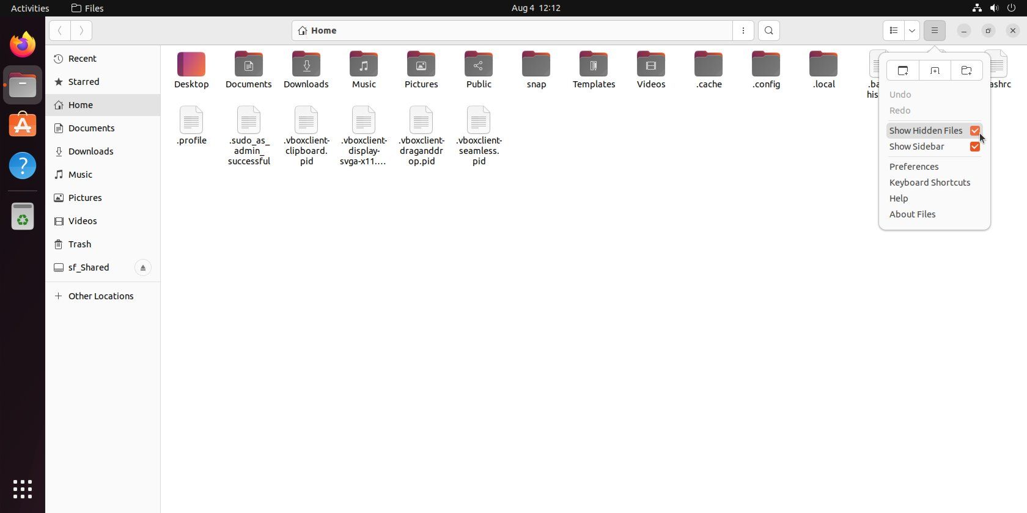Select the Music folder in the file grid
The width and height of the screenshot is (1027, 513).
364,70
